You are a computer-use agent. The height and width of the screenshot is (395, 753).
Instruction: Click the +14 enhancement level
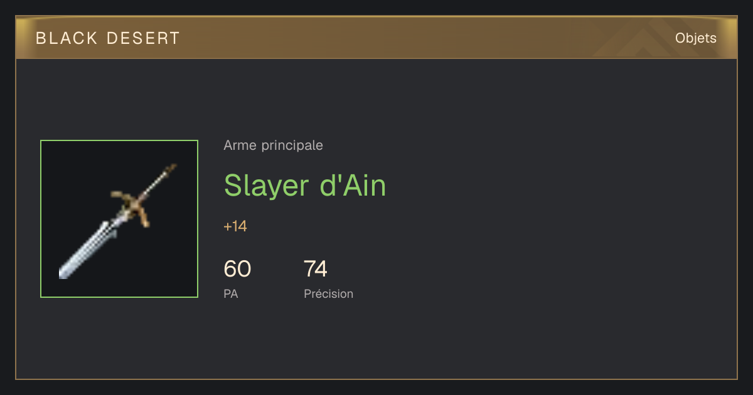235,226
